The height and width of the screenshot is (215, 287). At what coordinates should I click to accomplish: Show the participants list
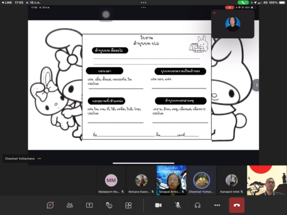tap(70, 205)
